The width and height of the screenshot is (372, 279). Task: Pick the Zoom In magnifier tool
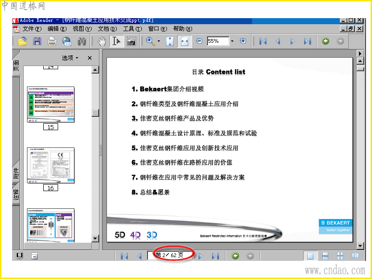[150, 41]
